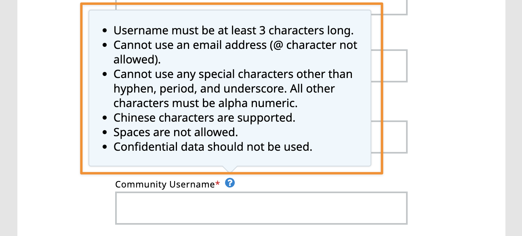Viewport: 522px width, 236px height.
Task: Click bullet point beside "Spaces are not allowed"
Action: (x=105, y=133)
